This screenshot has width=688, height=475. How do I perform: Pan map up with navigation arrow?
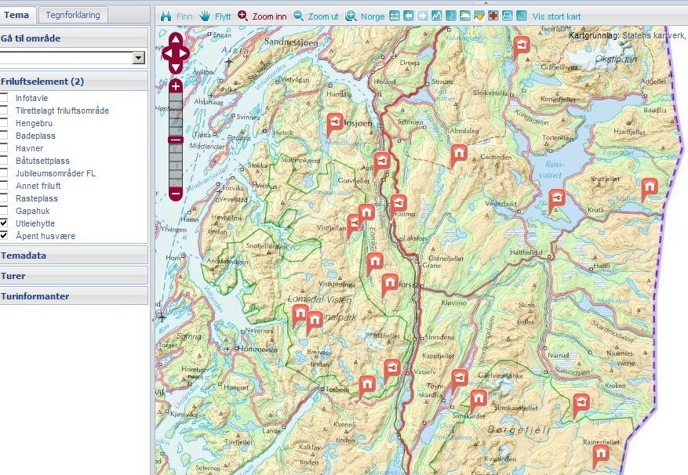tap(175, 39)
